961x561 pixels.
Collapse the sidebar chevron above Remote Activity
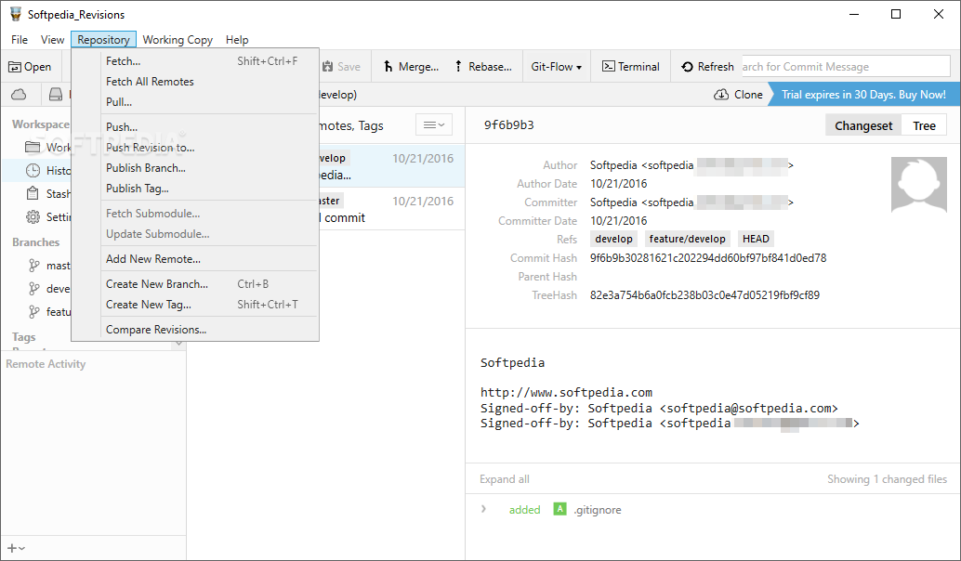tap(179, 344)
